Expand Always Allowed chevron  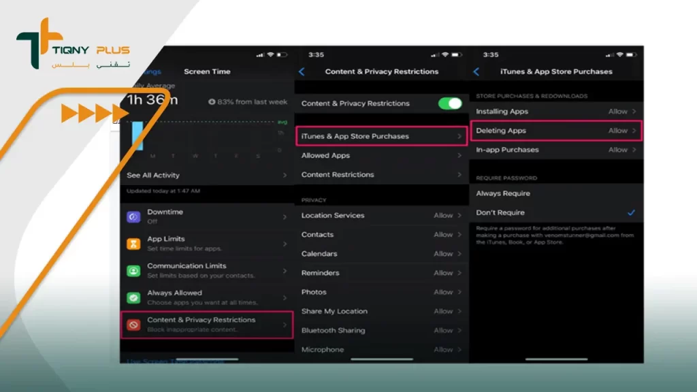(x=285, y=298)
